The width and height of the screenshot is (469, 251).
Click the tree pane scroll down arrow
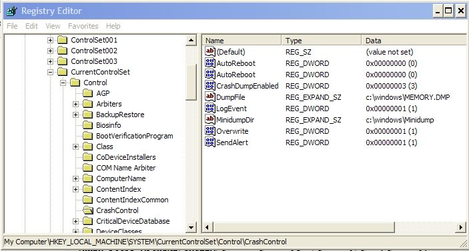click(x=191, y=228)
